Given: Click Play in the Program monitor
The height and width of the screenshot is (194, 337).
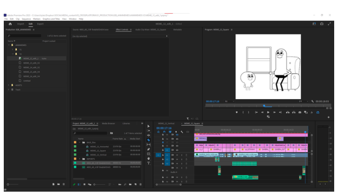Looking at the screenshot, I should [268, 112].
